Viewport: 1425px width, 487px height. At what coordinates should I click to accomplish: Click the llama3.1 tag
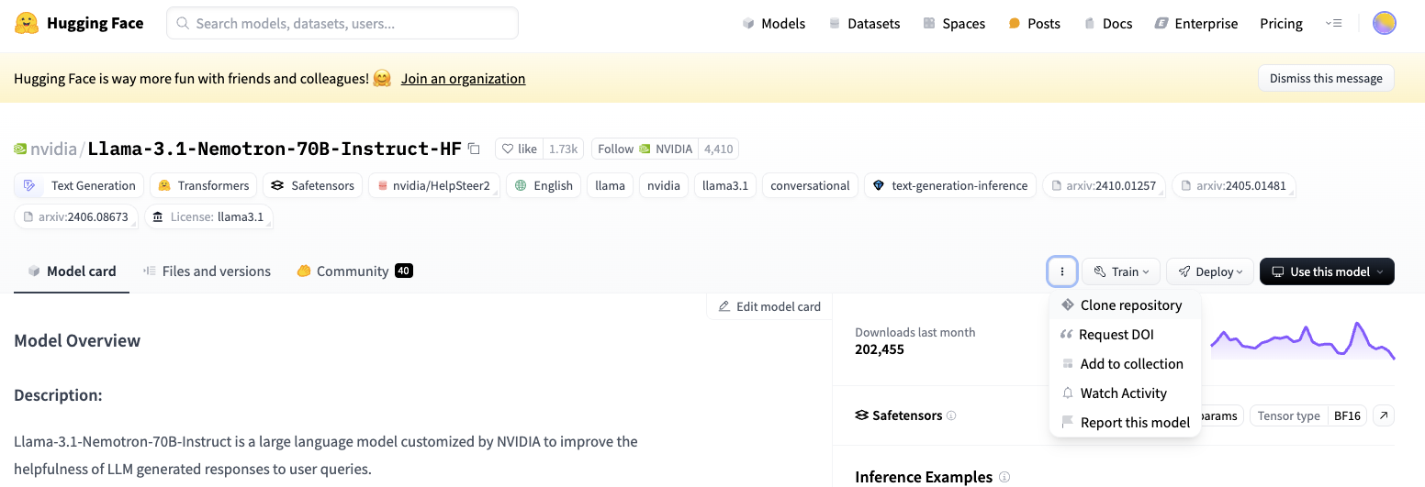pyautogui.click(x=725, y=185)
